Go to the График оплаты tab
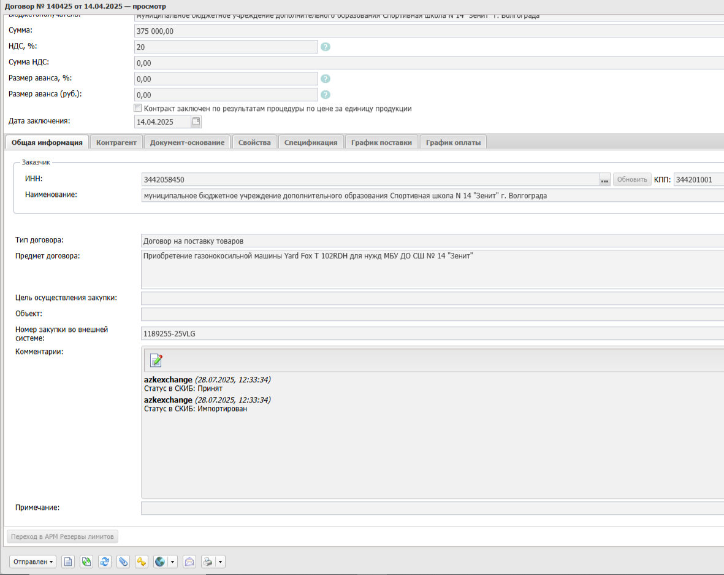This screenshot has height=575, width=724. [x=453, y=142]
